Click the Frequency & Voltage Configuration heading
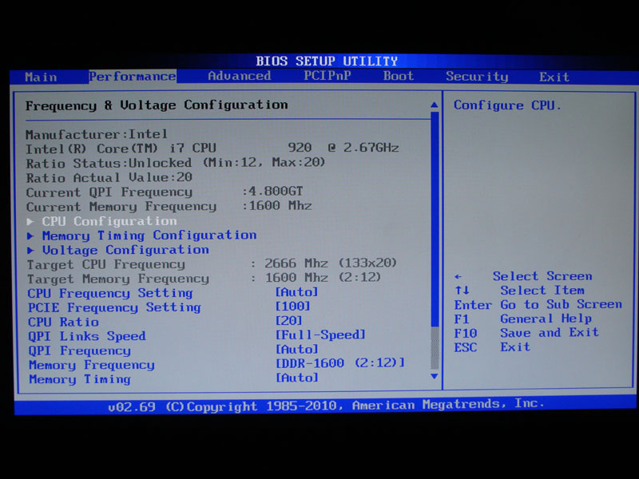This screenshot has width=639, height=479. click(157, 105)
